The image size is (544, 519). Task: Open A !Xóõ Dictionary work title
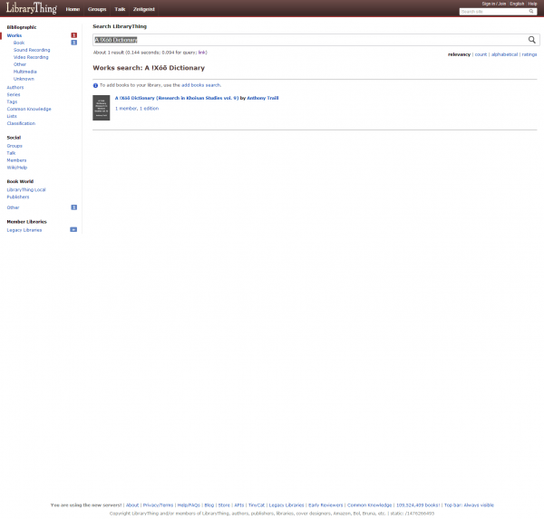click(x=177, y=98)
